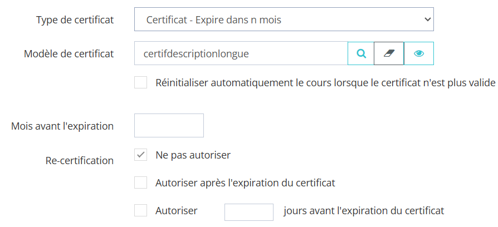Select the days-before-expiration number field
This screenshot has height=227, width=498.
click(248, 211)
